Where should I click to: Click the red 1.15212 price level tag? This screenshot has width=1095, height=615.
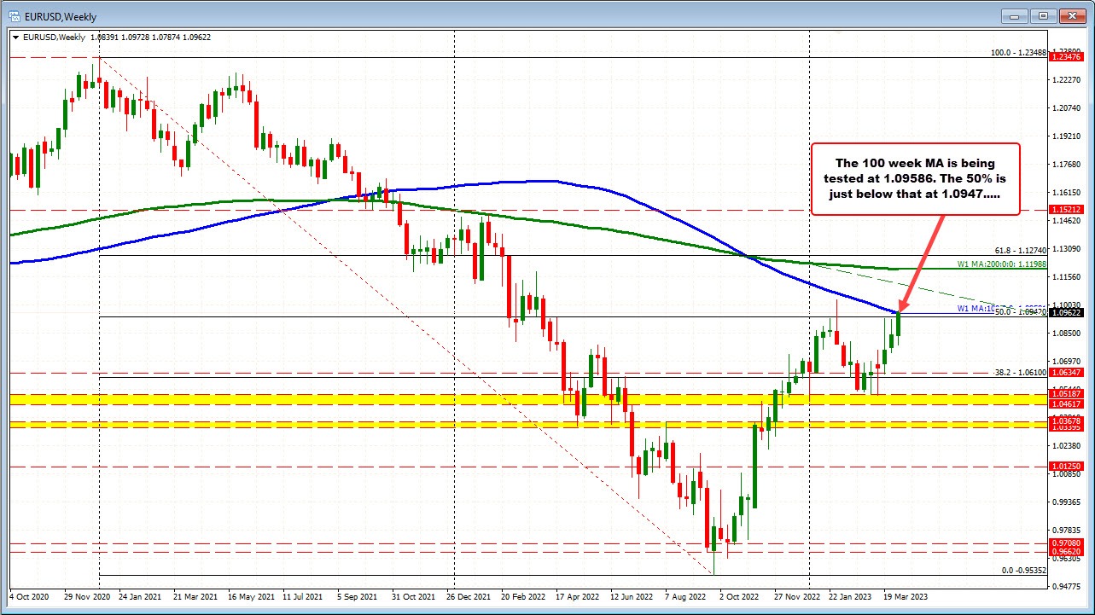pyautogui.click(x=1066, y=209)
